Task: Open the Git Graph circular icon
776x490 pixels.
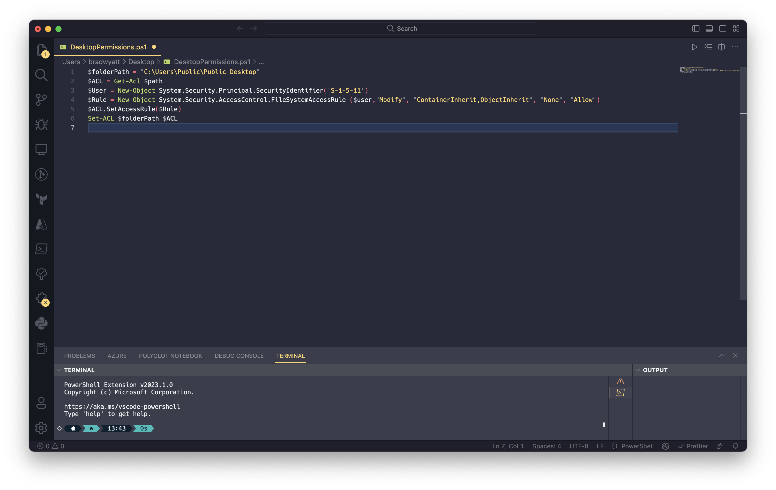Action: click(41, 174)
